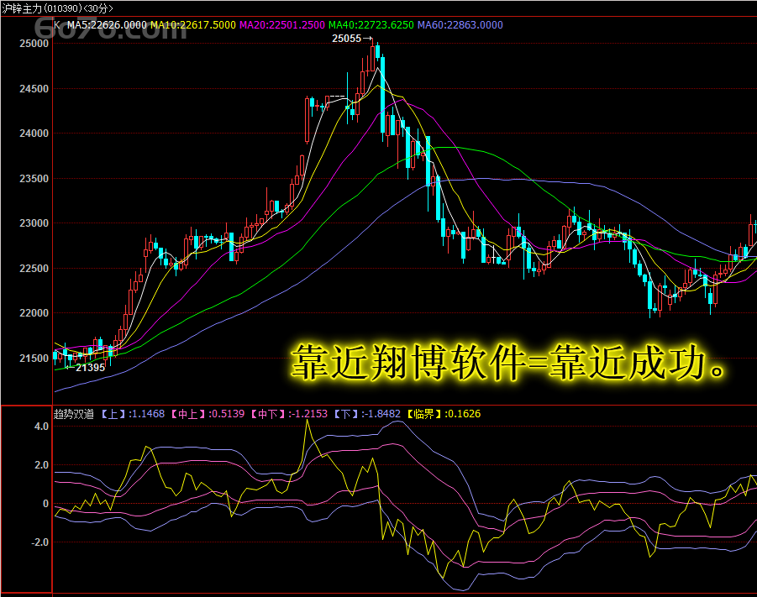Screen dimensions: 757x597
Task: Click the 22500 price axis label
Action: (x=34, y=269)
